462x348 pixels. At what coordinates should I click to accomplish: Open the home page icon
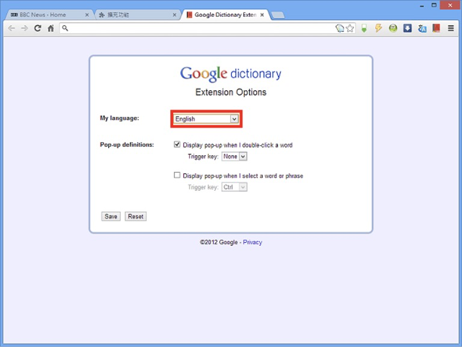coord(51,28)
